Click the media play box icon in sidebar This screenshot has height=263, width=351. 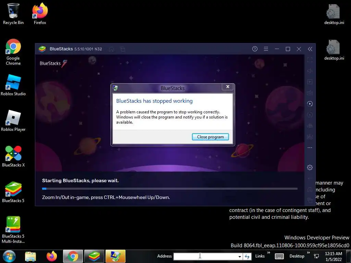pos(310,82)
